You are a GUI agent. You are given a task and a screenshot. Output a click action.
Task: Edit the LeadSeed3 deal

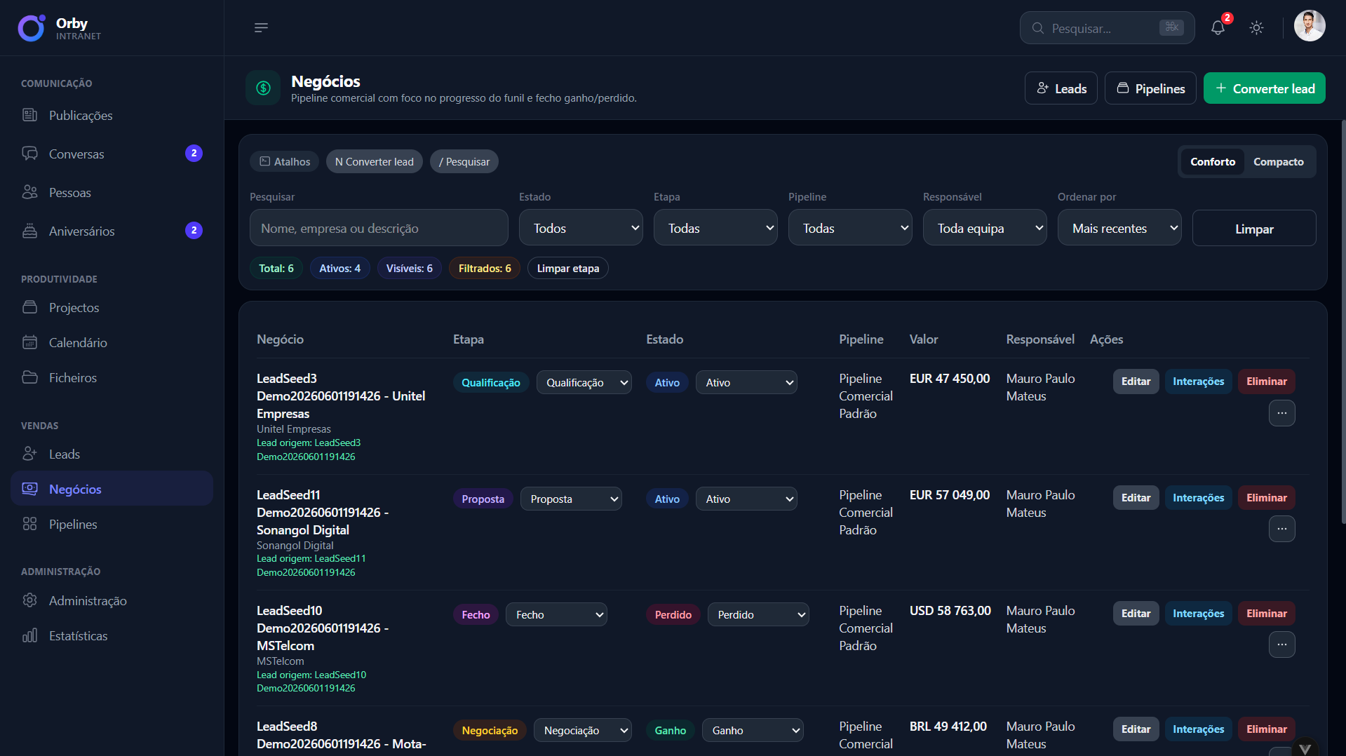pyautogui.click(x=1136, y=382)
